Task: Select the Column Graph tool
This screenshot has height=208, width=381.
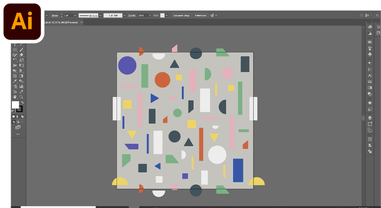Action: [21, 86]
